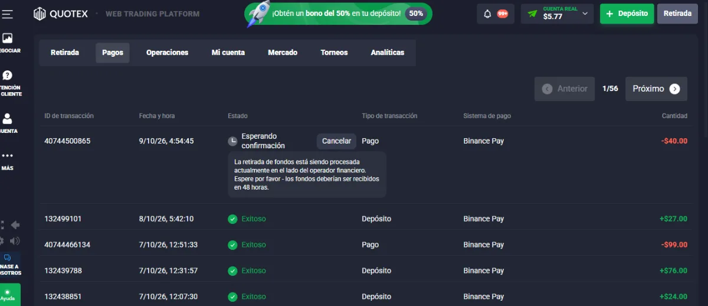Click date 7/10/26, 12:51:33

coord(168,245)
